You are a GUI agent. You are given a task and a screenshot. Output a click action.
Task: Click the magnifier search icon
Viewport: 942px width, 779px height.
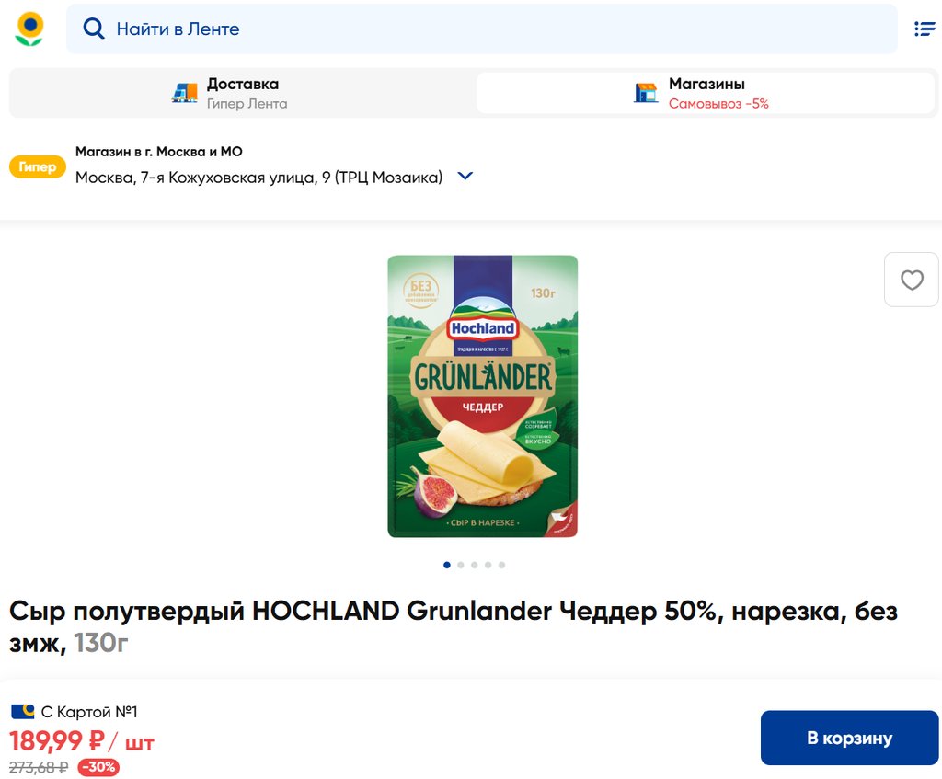[93, 29]
